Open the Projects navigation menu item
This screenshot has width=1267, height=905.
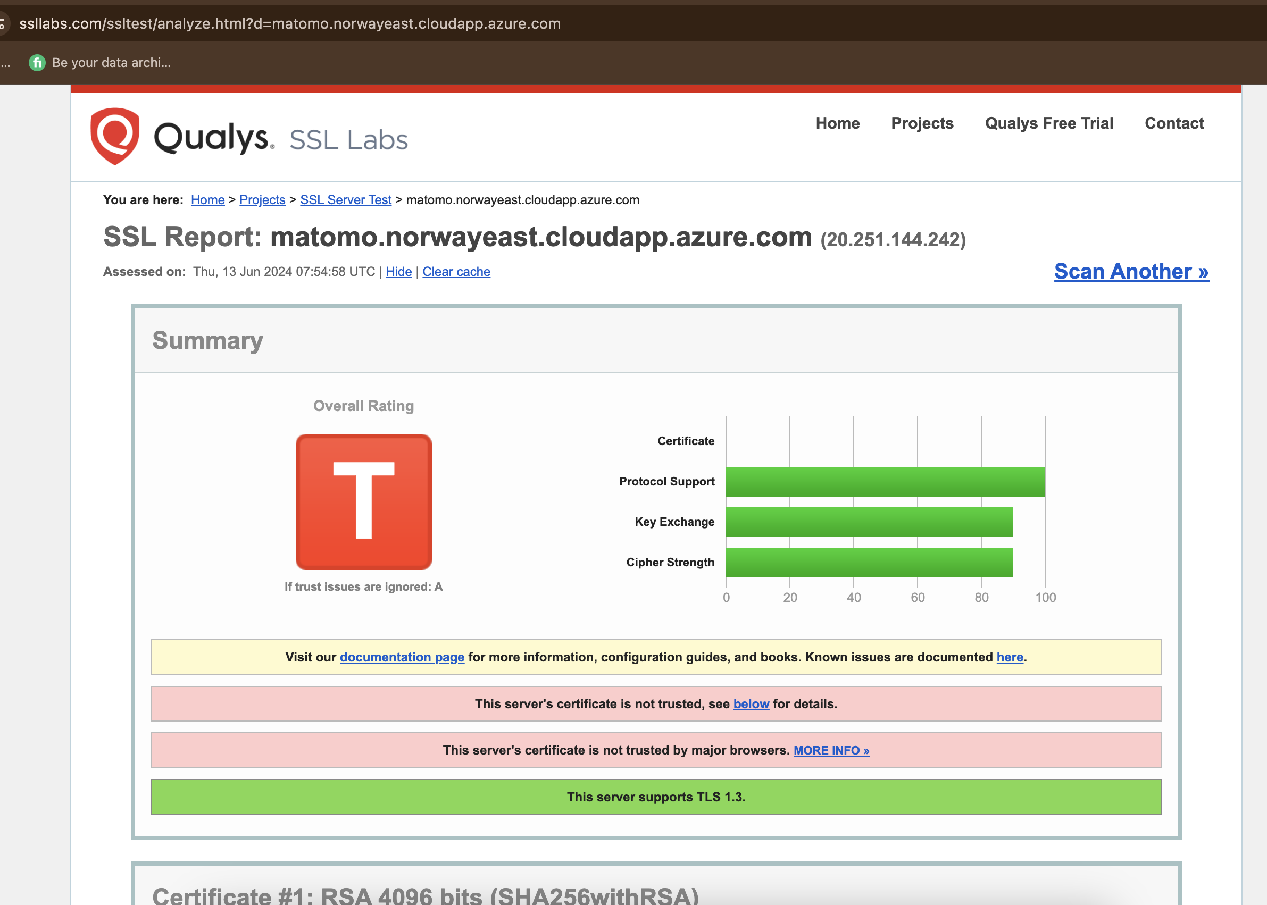[x=922, y=123]
